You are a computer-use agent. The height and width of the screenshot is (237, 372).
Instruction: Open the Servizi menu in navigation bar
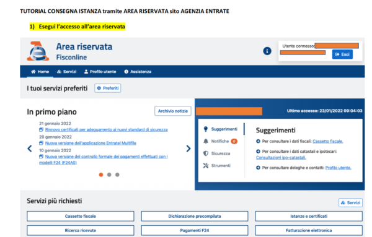[x=67, y=72]
